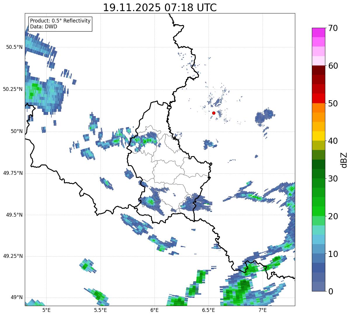This screenshot has height=316, width=351.
Task: Click the 49.75°N latitude label
Action: [x=13, y=173]
